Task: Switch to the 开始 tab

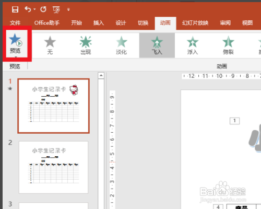Action: coord(76,23)
